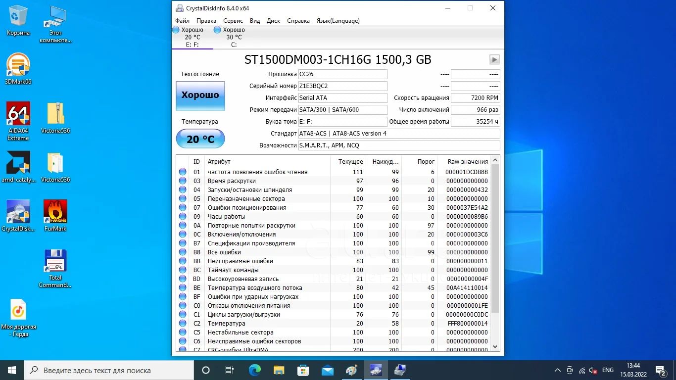Open the Total Commander desktop shortcut
676x380 pixels.
(x=55, y=261)
